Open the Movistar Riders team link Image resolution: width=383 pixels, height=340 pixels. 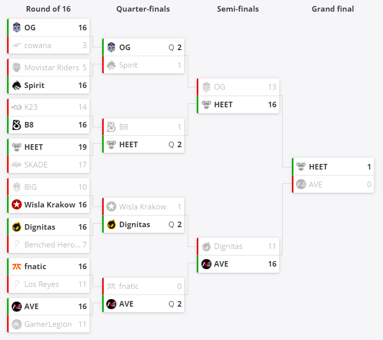[52, 68]
